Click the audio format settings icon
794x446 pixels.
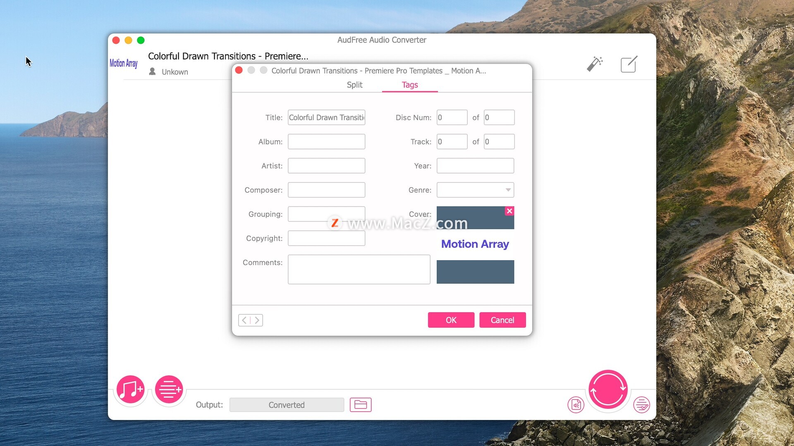coord(576,405)
